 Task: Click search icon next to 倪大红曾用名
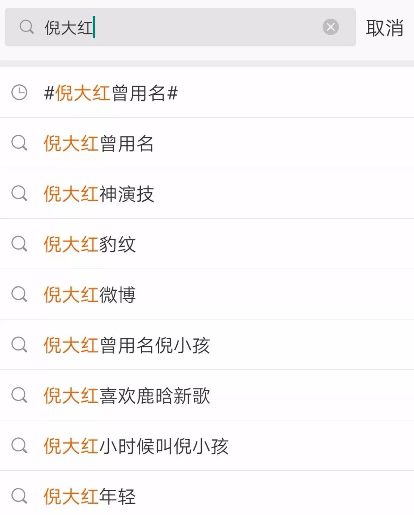[19, 143]
